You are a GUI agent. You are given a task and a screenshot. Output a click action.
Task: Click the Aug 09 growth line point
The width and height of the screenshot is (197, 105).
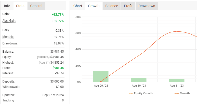click(101, 81)
